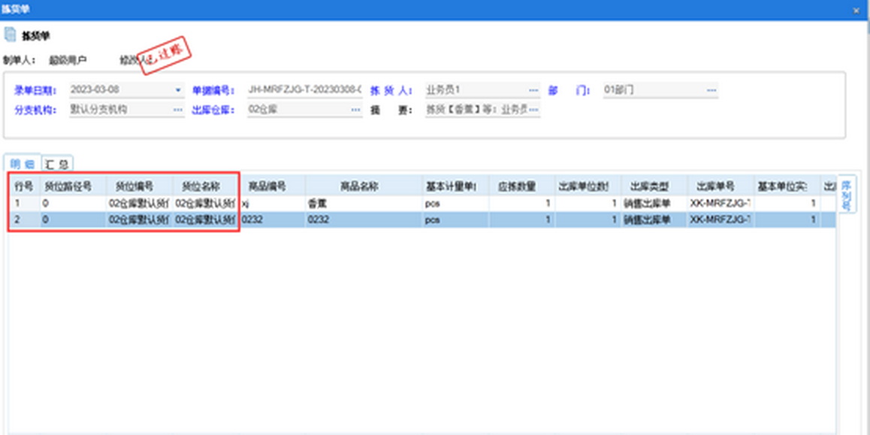Switch to the 明细 tab
The width and height of the screenshot is (870, 435).
22,164
